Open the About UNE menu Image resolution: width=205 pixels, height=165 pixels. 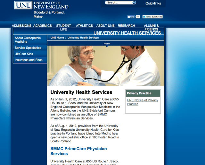[106, 26]
